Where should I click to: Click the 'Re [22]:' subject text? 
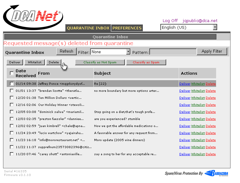click(101, 84)
